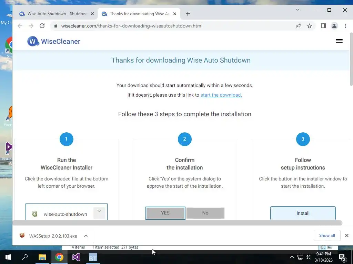Open Chrome side panel
353x264 pixels.
click(x=323, y=26)
